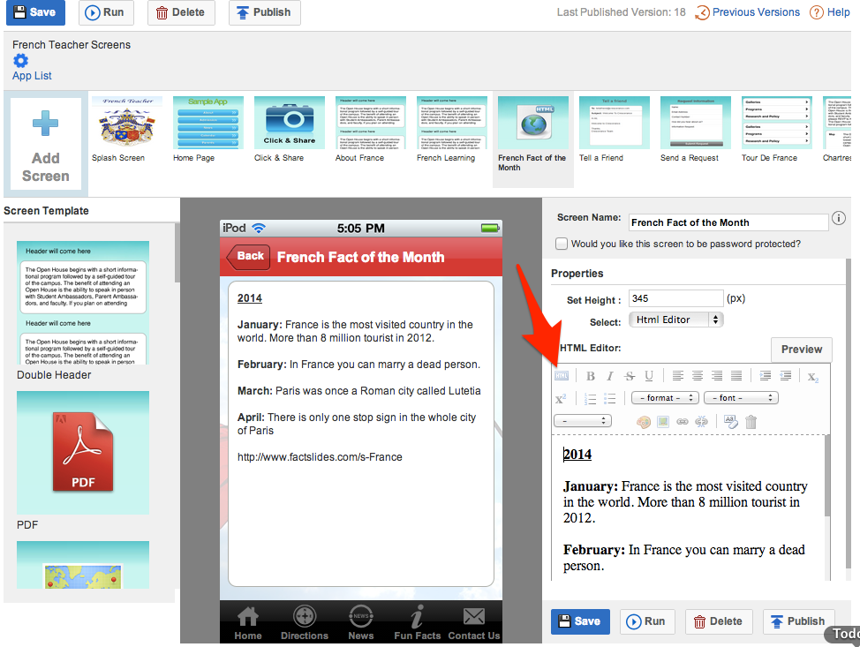Viewport: 860px width, 647px height.
Task: Justify text in HTML editor
Action: [736, 376]
